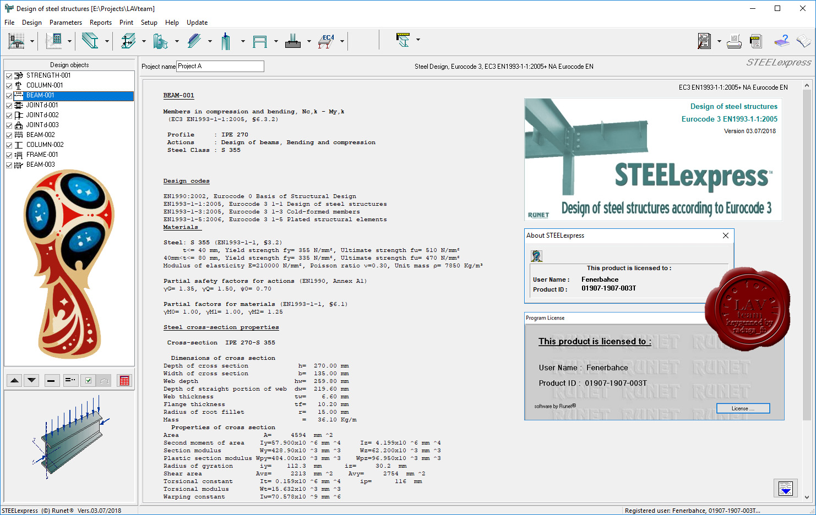Click the License .... button
The height and width of the screenshot is (515, 816).
click(743, 408)
